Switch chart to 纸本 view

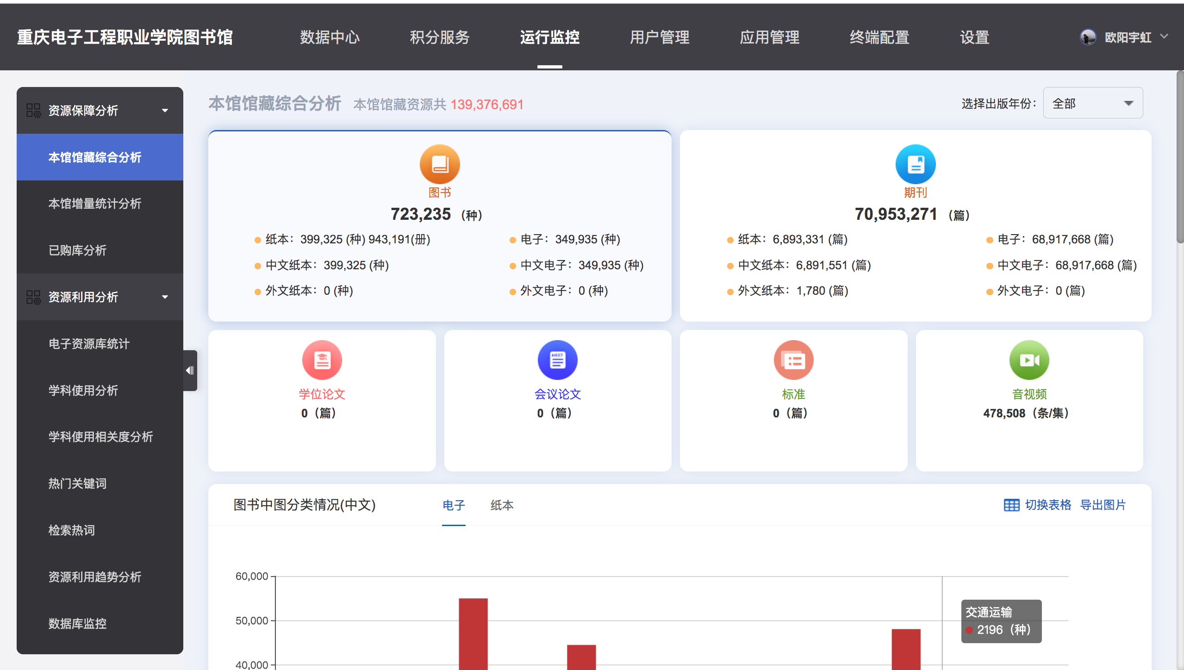[502, 505]
